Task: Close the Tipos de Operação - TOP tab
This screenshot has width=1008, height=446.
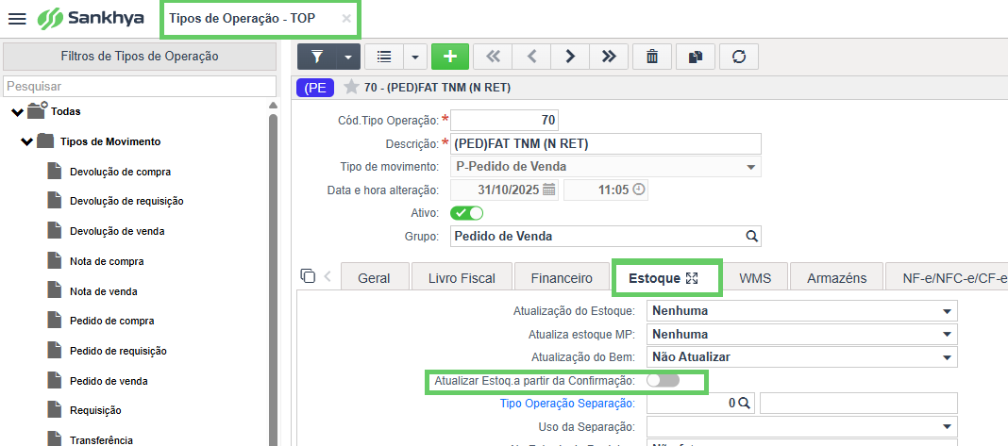Action: click(346, 19)
